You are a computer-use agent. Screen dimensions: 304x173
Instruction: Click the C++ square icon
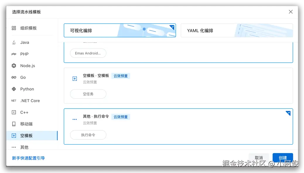click(x=14, y=112)
